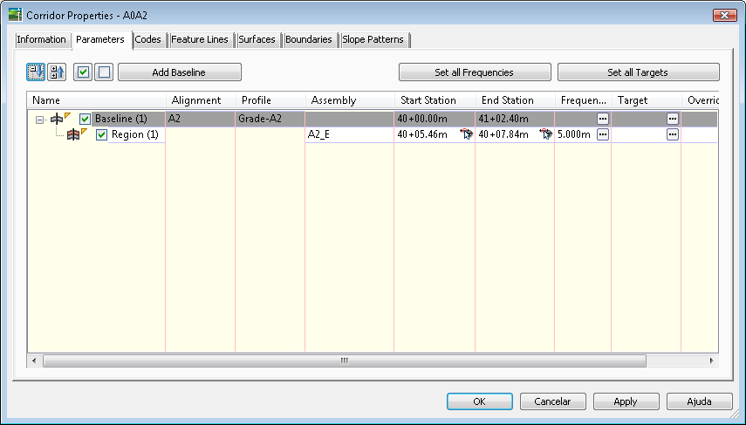Click the expand all categories icon
746x425 pixels.
(36, 72)
